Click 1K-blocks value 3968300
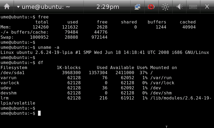This screenshot has height=128, width=214. click(x=71, y=73)
